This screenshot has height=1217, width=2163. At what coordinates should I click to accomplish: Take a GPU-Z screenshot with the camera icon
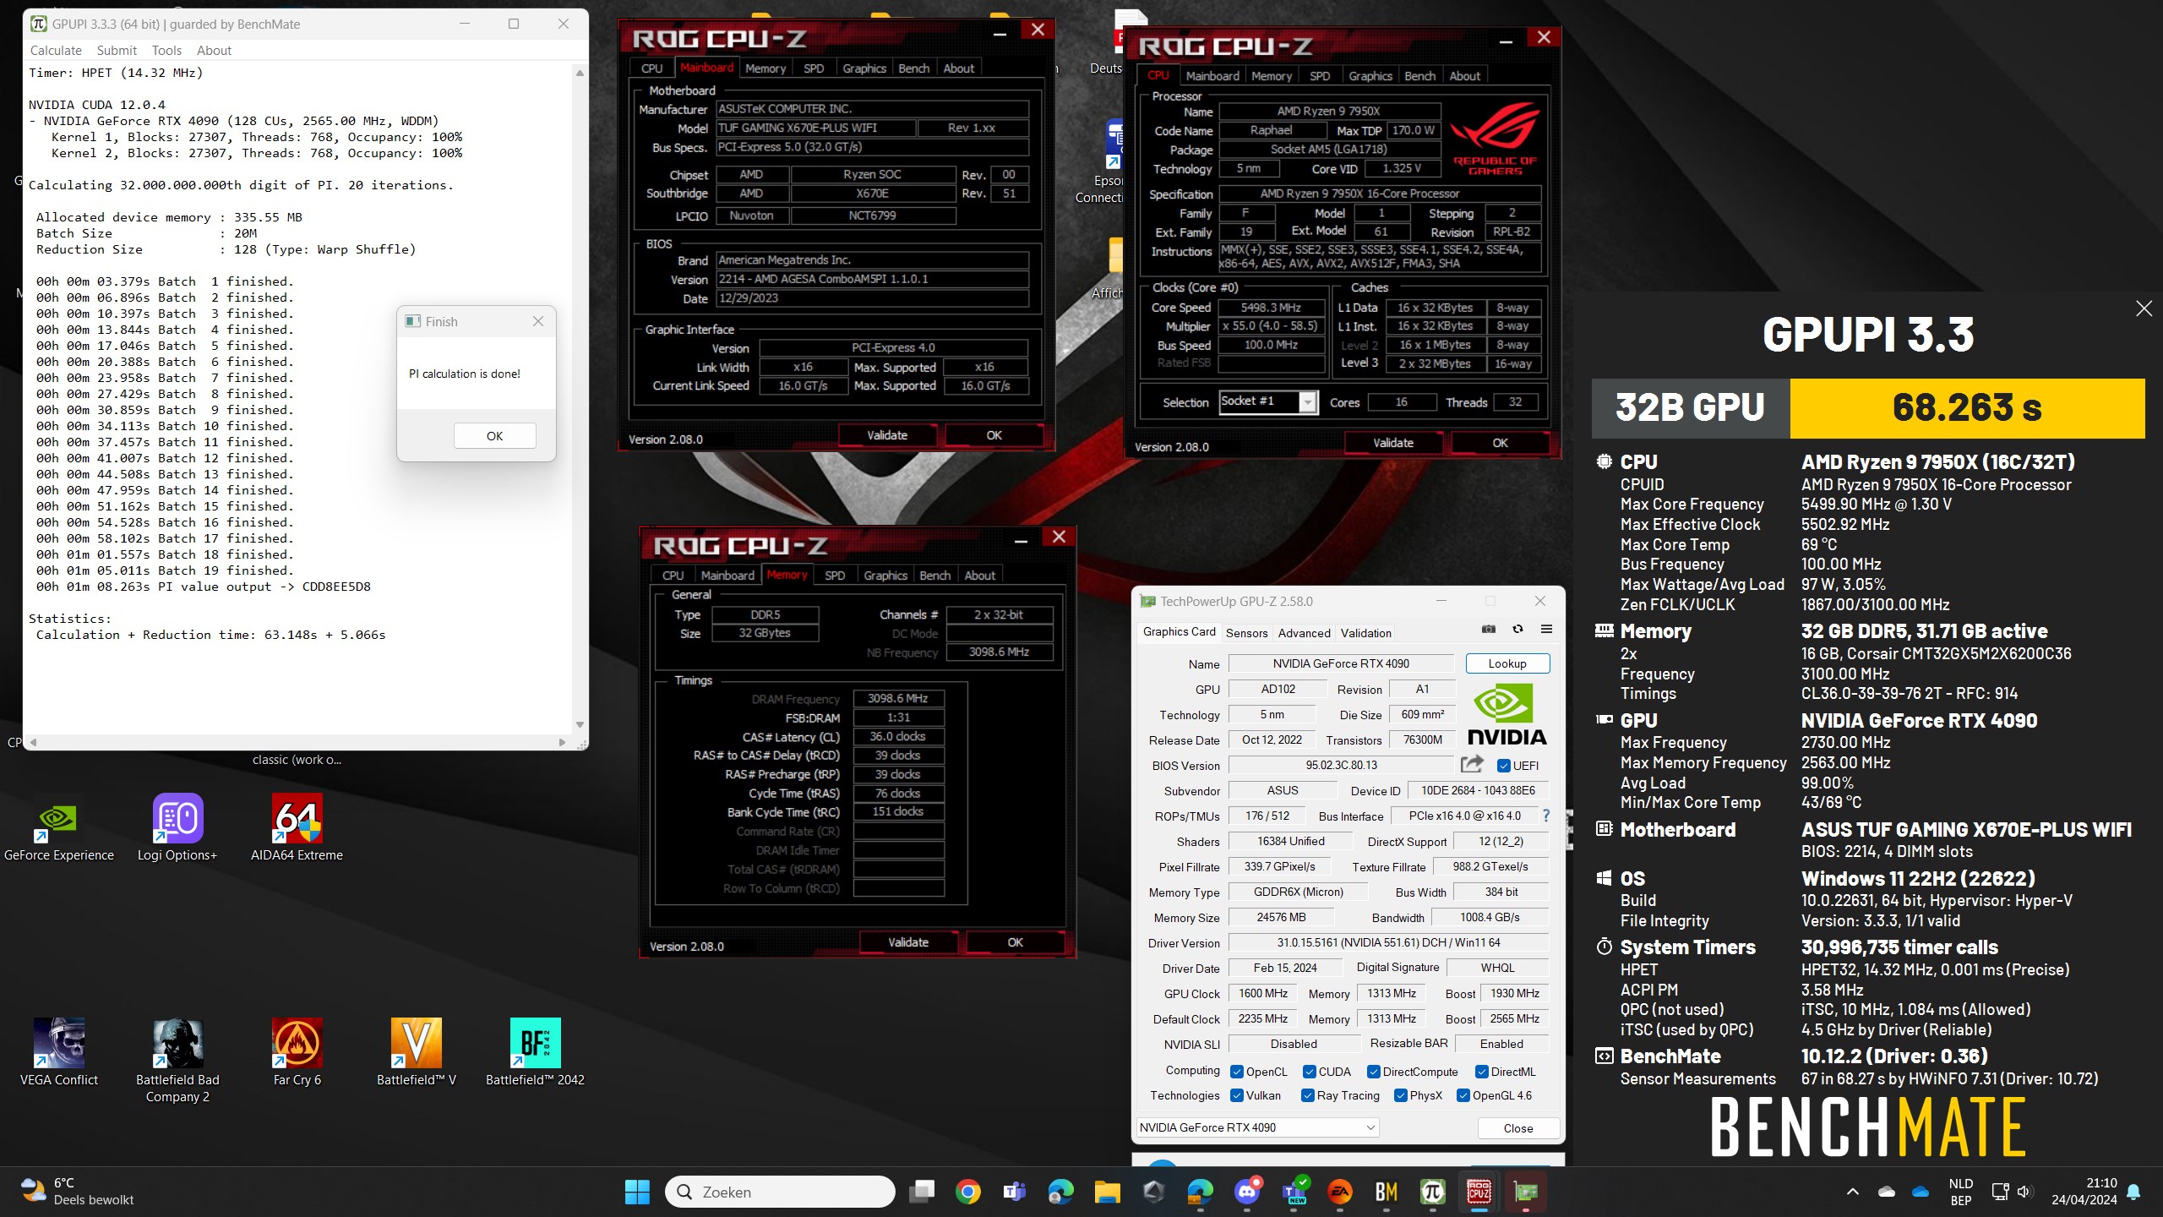[x=1489, y=629]
